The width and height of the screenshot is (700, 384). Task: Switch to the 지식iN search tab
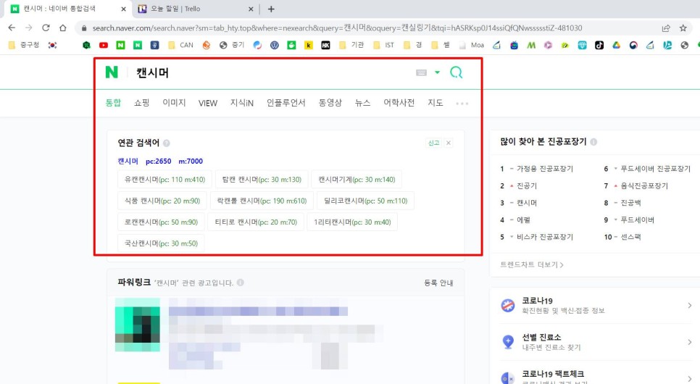(x=241, y=103)
